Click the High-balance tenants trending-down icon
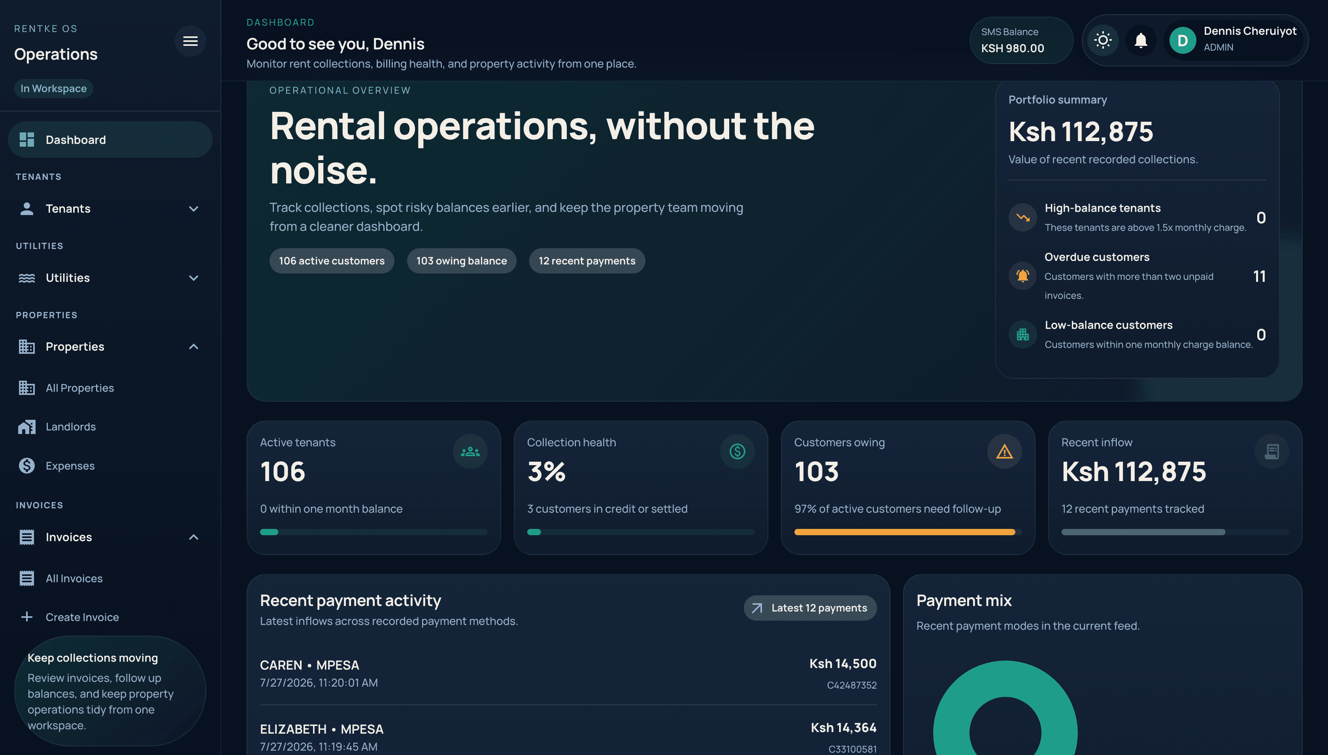 [x=1023, y=217]
